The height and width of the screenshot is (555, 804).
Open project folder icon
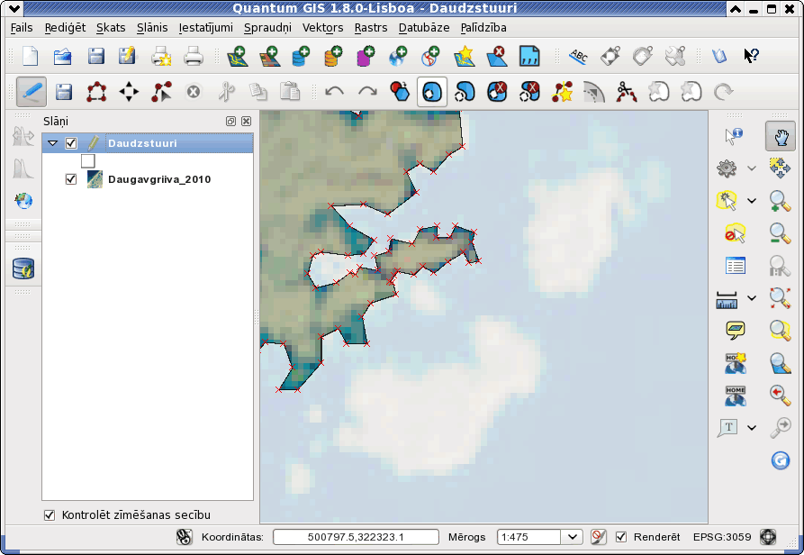click(62, 56)
